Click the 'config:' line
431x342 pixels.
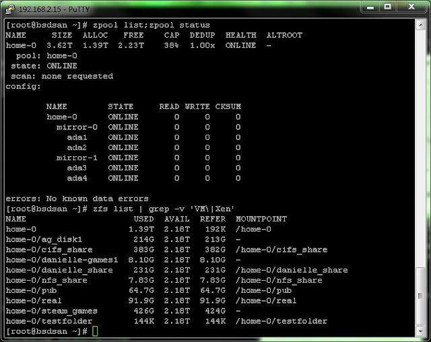pos(23,87)
